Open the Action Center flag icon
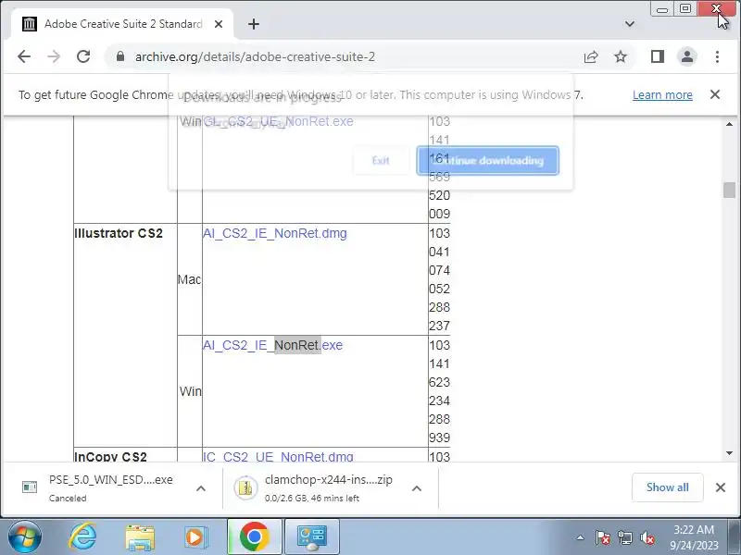The image size is (741, 555). 602,537
